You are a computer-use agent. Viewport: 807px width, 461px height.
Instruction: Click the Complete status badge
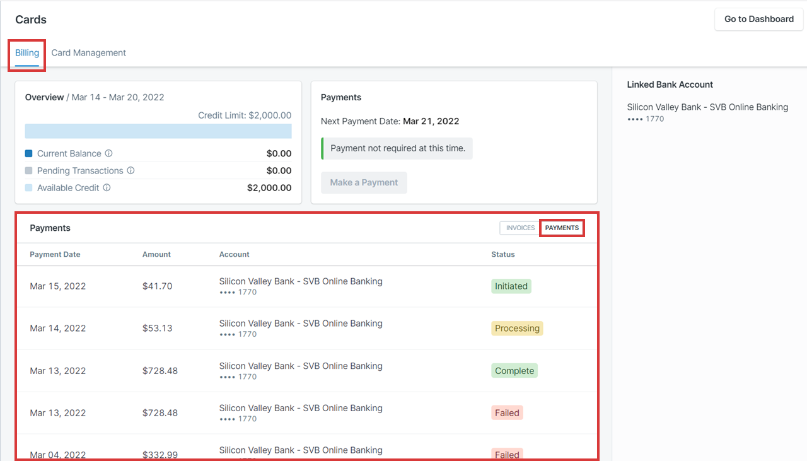(x=514, y=371)
